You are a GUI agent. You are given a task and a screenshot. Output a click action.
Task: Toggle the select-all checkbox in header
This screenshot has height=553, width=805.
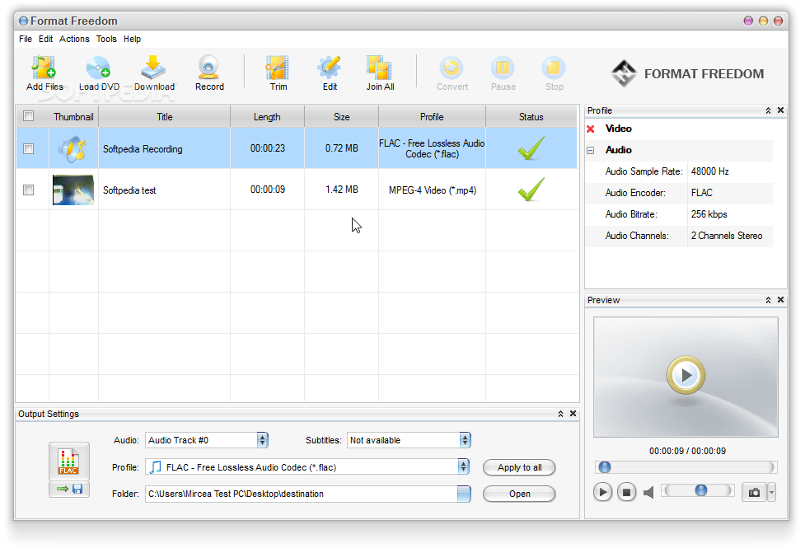pos(28,116)
